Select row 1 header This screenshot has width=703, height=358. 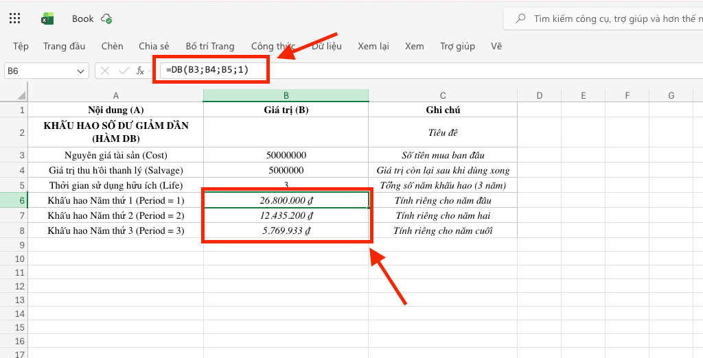click(14, 110)
